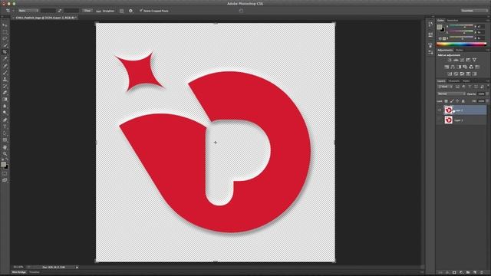
Task: Add a Hue/Saturation adjustment
Action: tap(447, 67)
